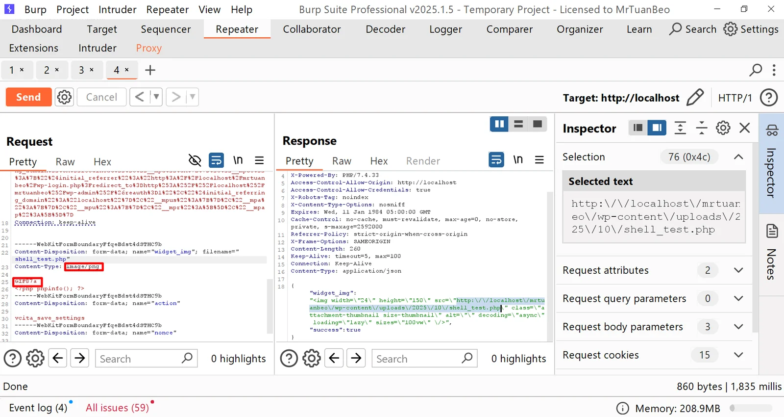The image size is (784, 417).
Task: Open previous request history dropdown arrow
Action: coord(156,97)
